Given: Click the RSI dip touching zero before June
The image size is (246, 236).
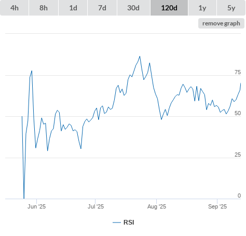Looking at the screenshot, I should [x=24, y=198].
